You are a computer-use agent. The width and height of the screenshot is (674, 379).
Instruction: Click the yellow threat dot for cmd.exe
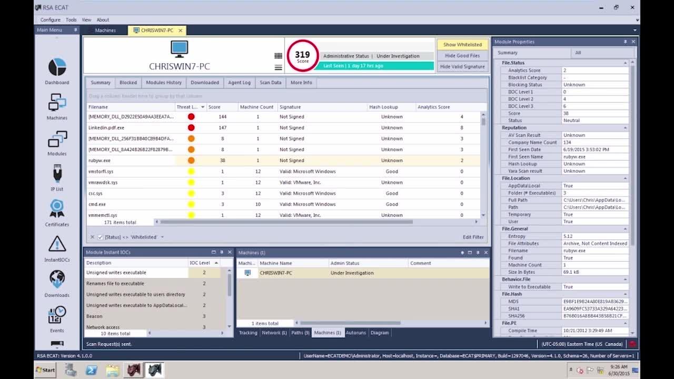(191, 204)
